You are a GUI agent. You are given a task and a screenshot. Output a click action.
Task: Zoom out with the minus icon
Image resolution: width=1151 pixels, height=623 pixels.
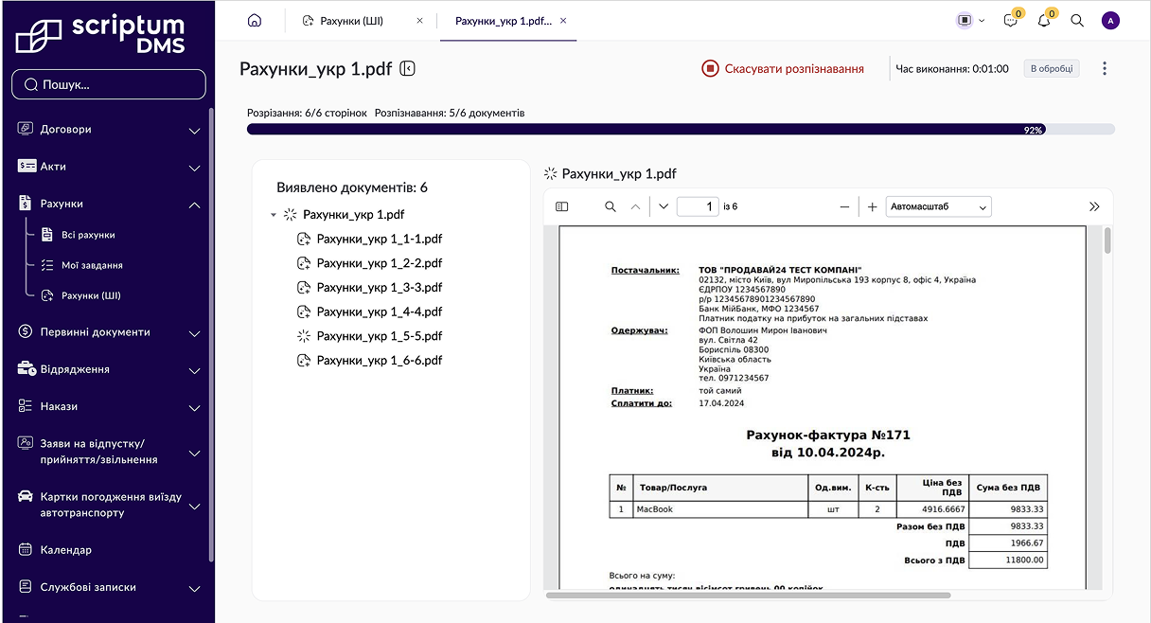844,206
